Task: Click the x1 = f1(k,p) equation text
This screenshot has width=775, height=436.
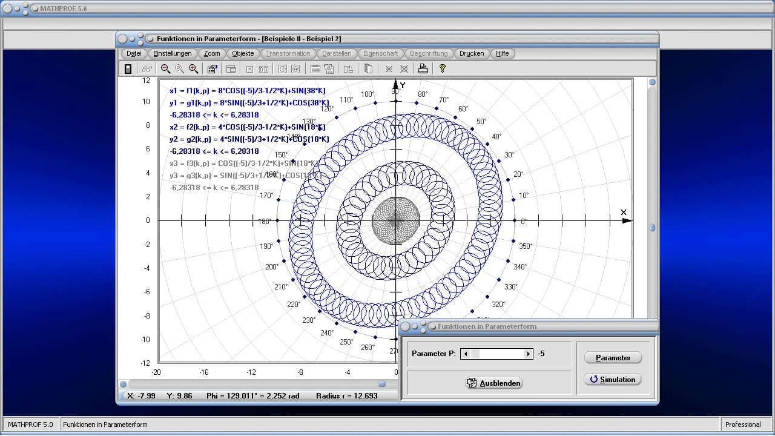Action: click(248, 91)
